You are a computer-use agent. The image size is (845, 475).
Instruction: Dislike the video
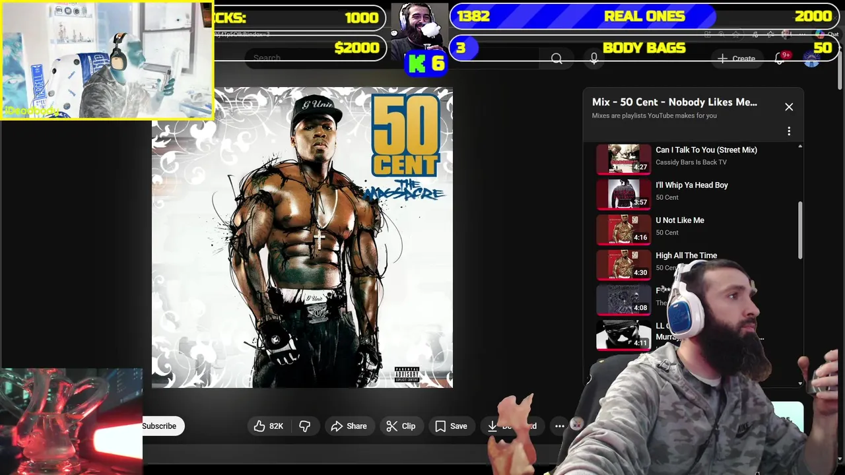click(304, 426)
